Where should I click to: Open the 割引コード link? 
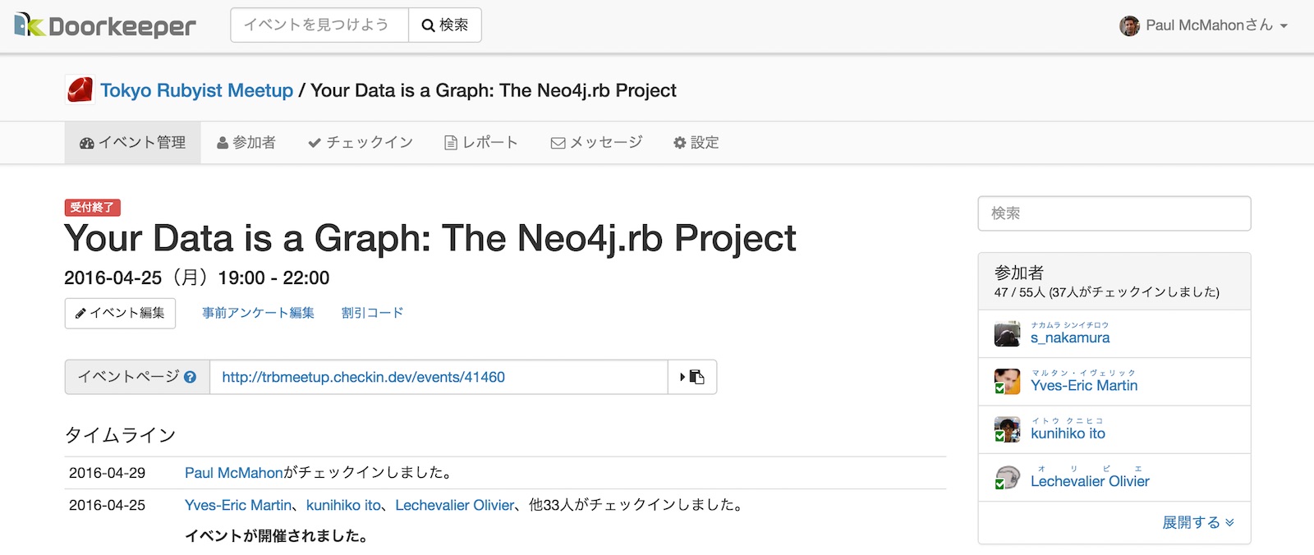coord(373,313)
